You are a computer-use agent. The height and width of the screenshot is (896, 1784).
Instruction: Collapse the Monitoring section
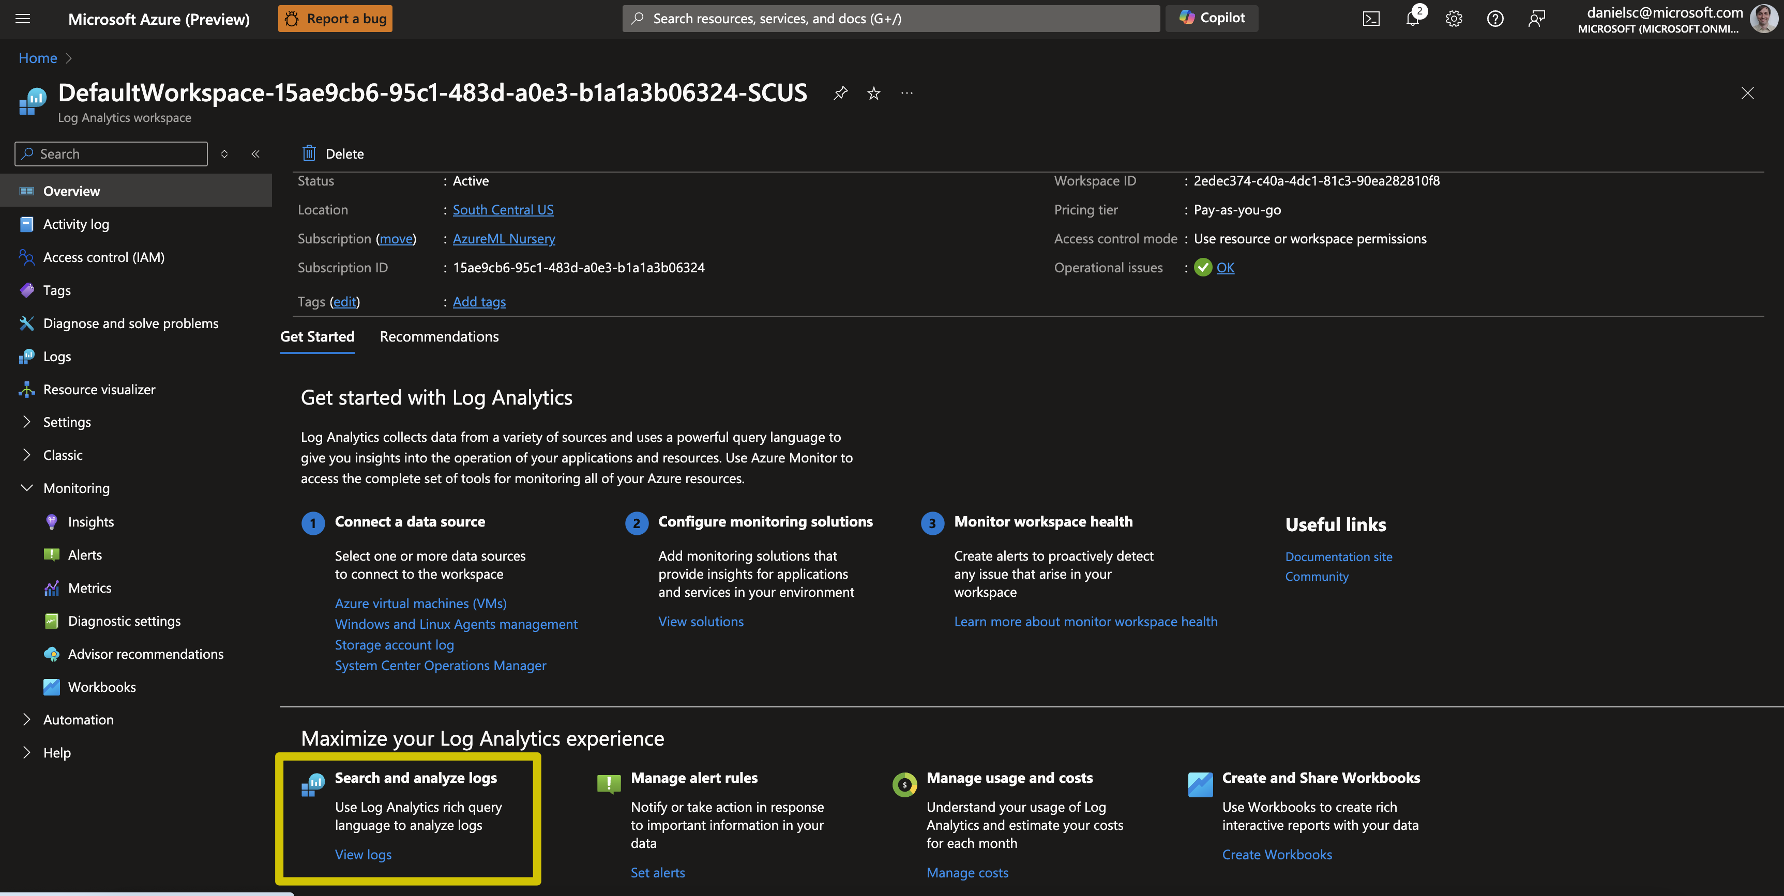point(76,488)
